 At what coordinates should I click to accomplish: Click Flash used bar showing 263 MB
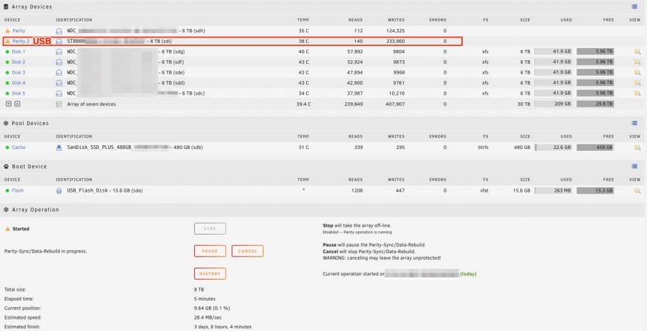pos(553,191)
